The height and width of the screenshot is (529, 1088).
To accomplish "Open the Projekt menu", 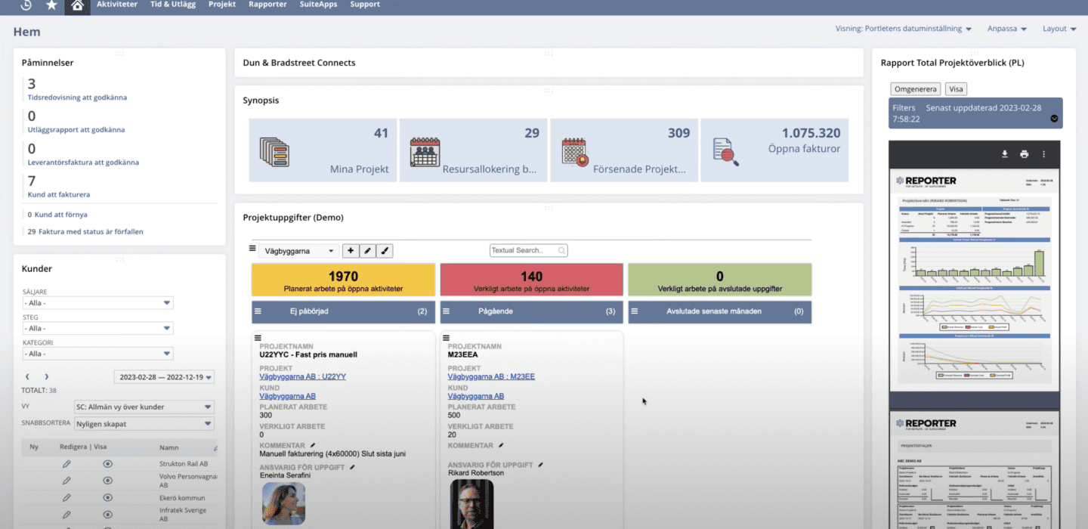I will click(x=222, y=5).
